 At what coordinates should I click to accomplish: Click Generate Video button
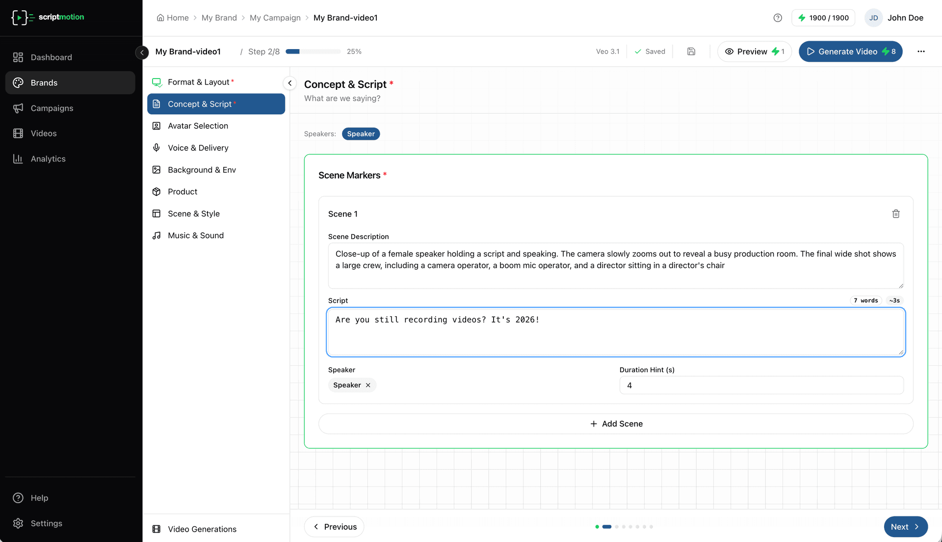(x=850, y=52)
